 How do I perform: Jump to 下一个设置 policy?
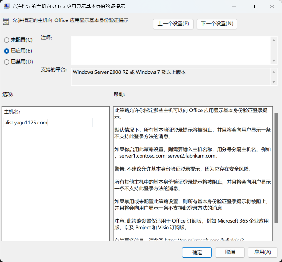217,24
